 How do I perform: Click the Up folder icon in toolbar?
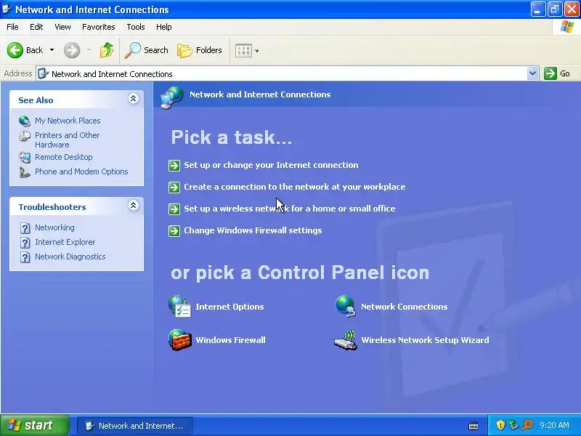(x=107, y=50)
